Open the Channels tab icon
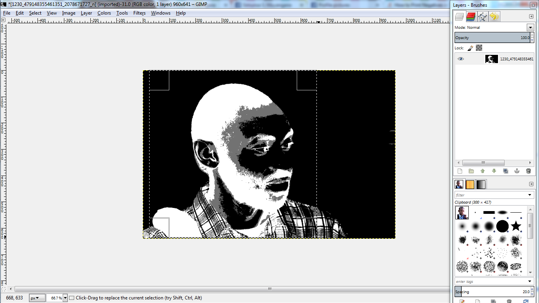 471,17
